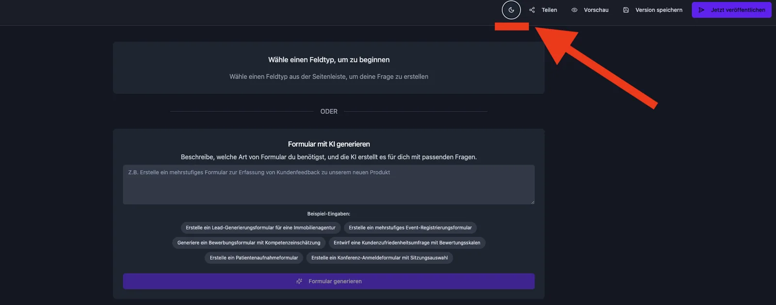This screenshot has width=776, height=305.
Task: Choose the Kundenzufriedenheitsumfrage example prompt
Action: point(407,243)
